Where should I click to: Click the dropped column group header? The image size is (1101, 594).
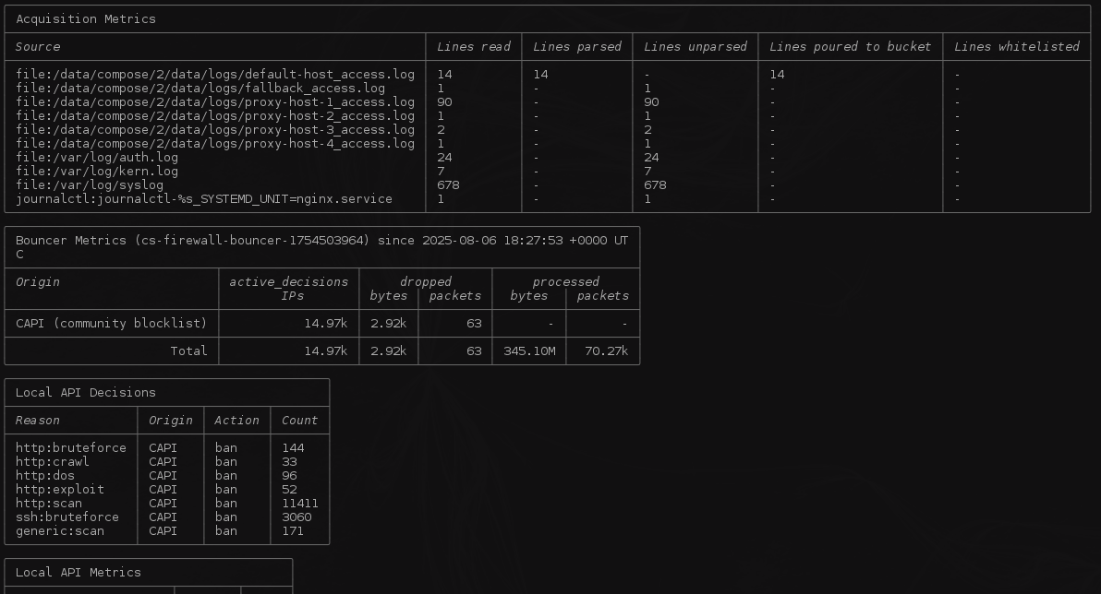point(426,282)
